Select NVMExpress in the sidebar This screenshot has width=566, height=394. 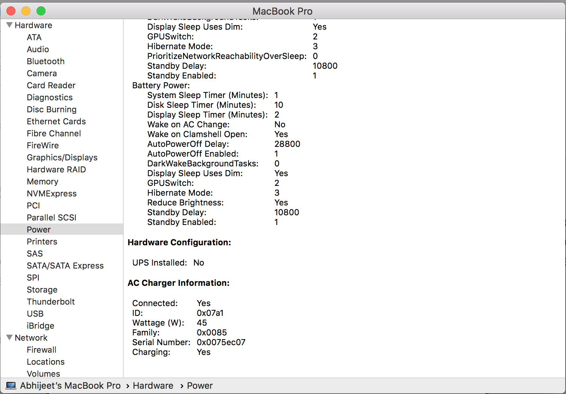tap(52, 193)
